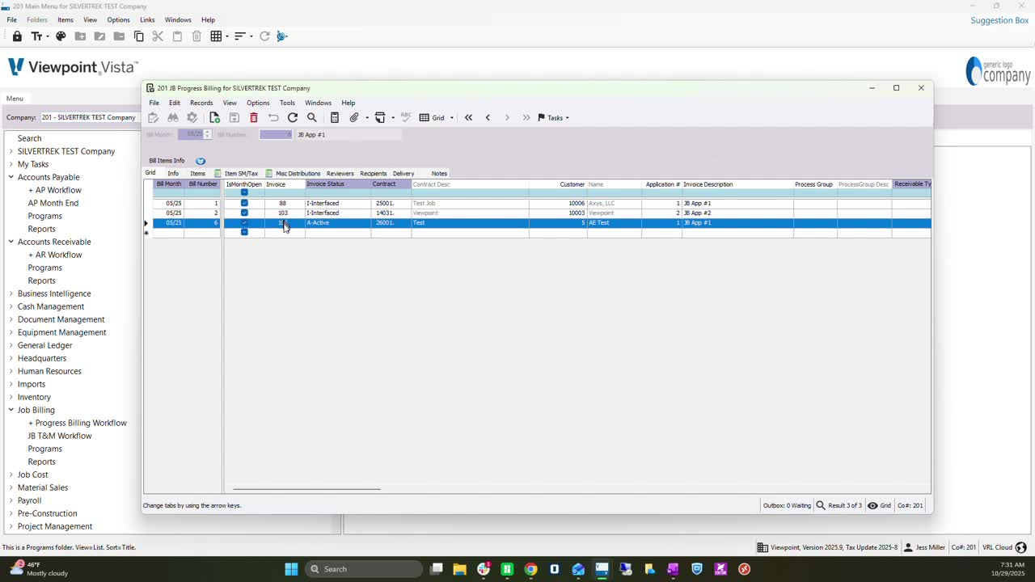Click the Bill Month stepper field
1035x582 pixels.
195,135
